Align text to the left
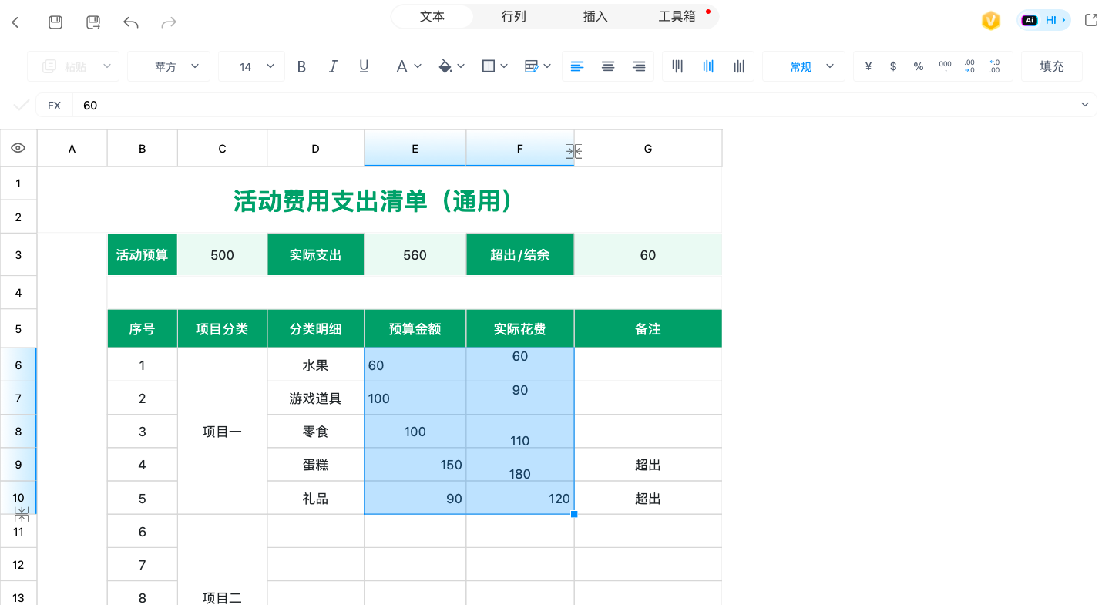This screenshot has width=1102, height=605. point(577,67)
